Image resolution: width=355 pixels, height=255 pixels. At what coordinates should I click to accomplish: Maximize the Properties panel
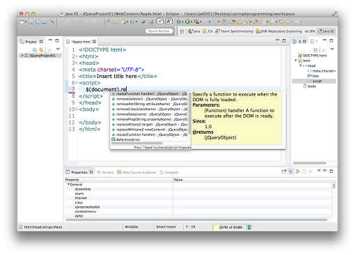[x=331, y=171]
